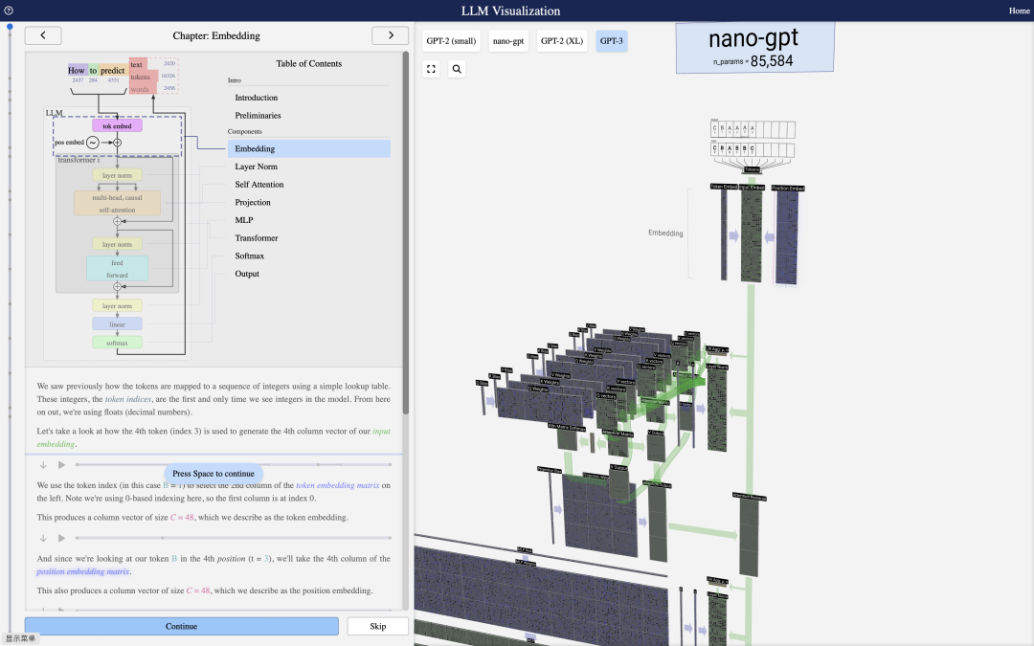Click the nano-gpt title card in 3D view
This screenshot has height=646, width=1034.
[x=754, y=48]
